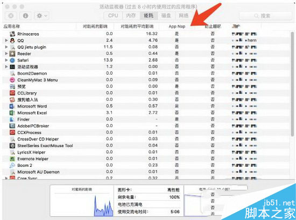296x220 pixels.
Task: Click the Evernote Helper icon
Action: pyautogui.click(x=12, y=159)
